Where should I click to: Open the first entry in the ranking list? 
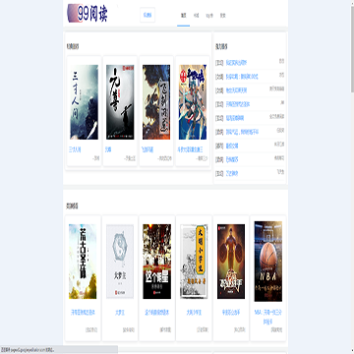236,63
